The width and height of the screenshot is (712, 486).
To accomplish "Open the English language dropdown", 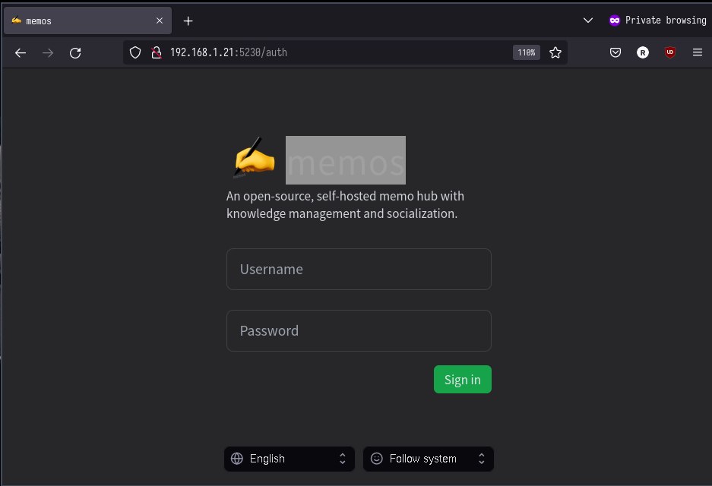I will [290, 459].
